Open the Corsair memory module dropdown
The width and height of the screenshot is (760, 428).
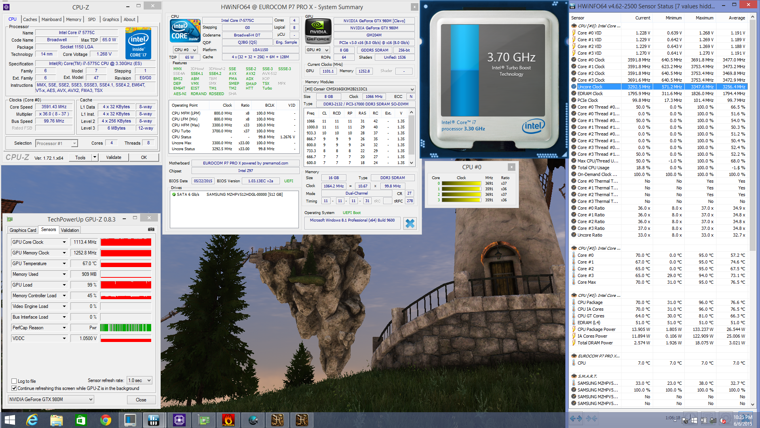click(359, 89)
